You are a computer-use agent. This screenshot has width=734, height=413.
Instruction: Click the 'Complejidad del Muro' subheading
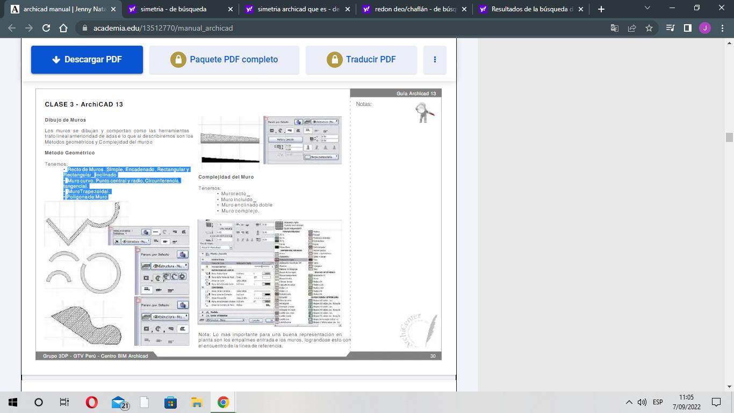click(x=226, y=177)
